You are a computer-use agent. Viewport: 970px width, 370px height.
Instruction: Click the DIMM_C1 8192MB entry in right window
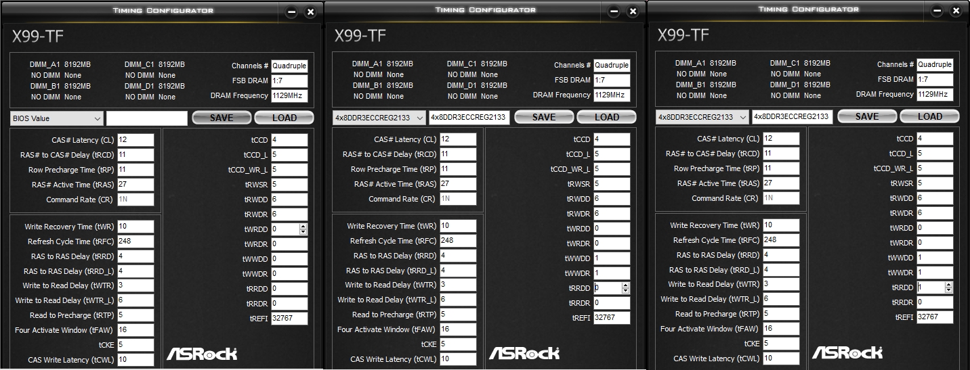coord(800,63)
